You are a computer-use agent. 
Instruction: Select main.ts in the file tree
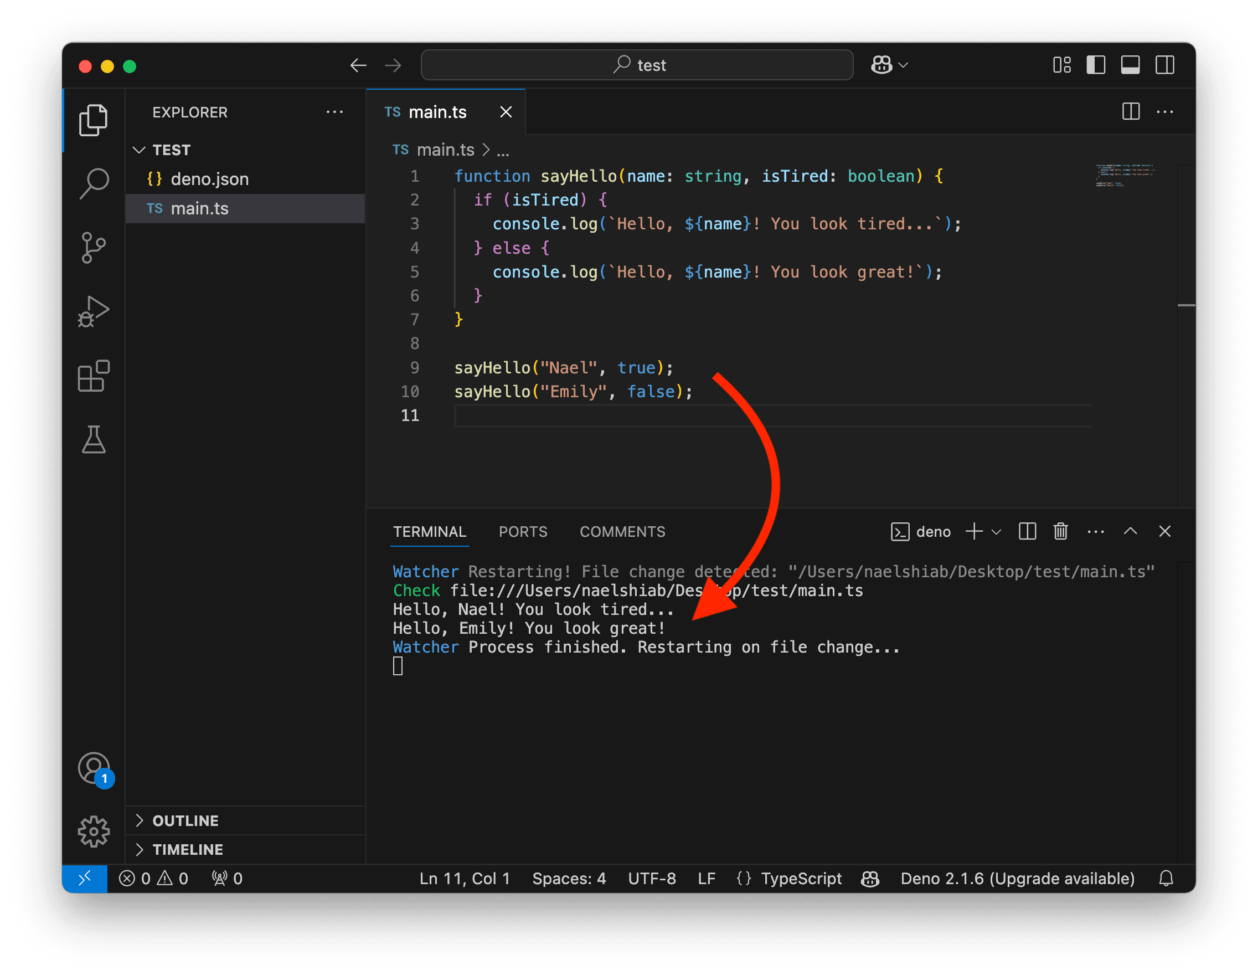[x=245, y=209]
